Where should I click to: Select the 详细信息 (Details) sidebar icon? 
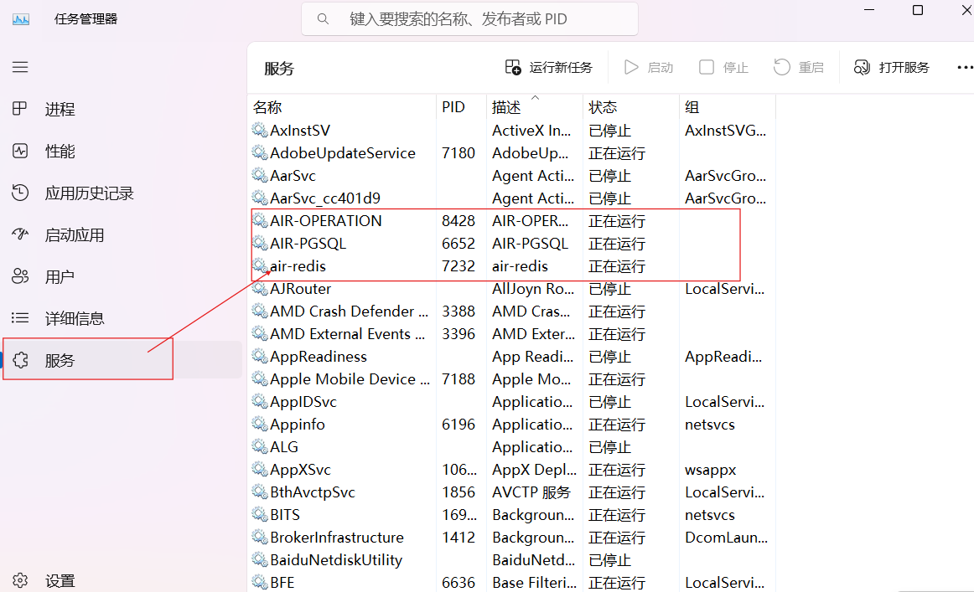click(20, 317)
